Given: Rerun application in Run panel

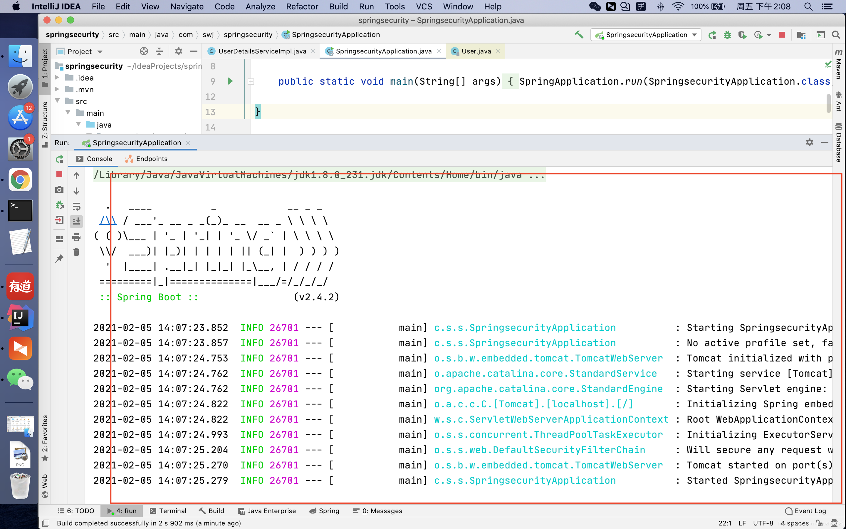Looking at the screenshot, I should click(59, 159).
